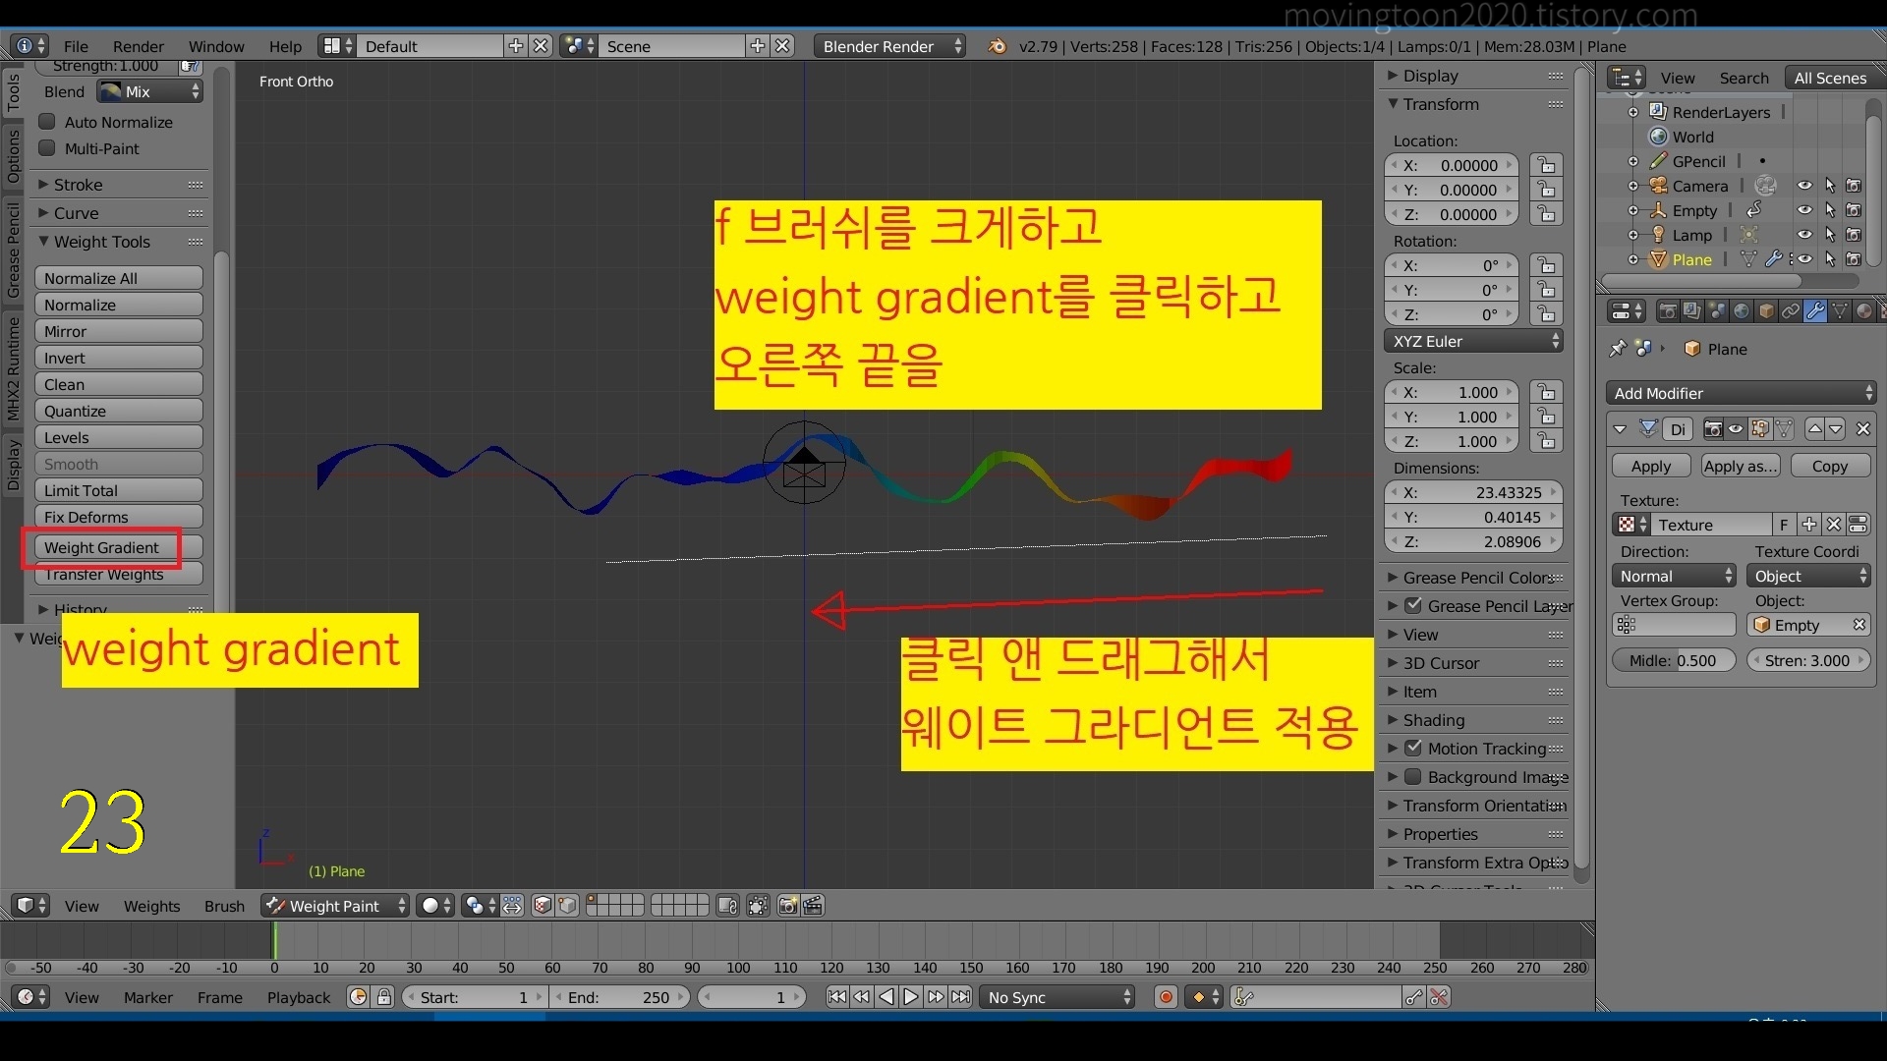Viewport: 1887px width, 1061px height.
Task: Open the File menu
Action: point(76,46)
